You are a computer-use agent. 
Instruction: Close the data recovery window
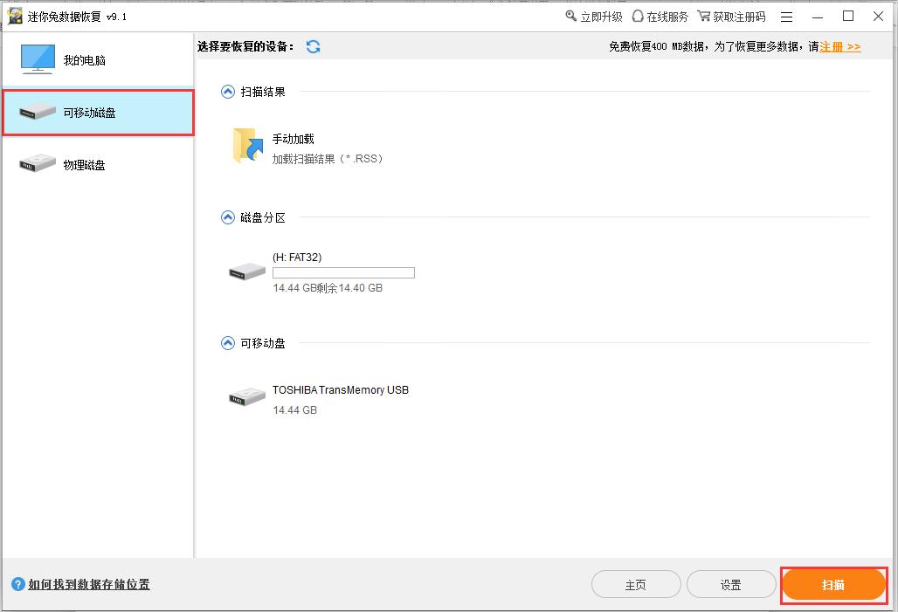tap(878, 17)
